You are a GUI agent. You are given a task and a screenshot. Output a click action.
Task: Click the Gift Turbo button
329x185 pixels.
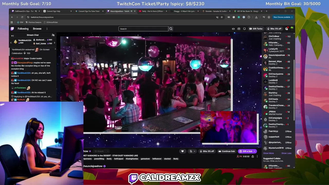pos(256,29)
